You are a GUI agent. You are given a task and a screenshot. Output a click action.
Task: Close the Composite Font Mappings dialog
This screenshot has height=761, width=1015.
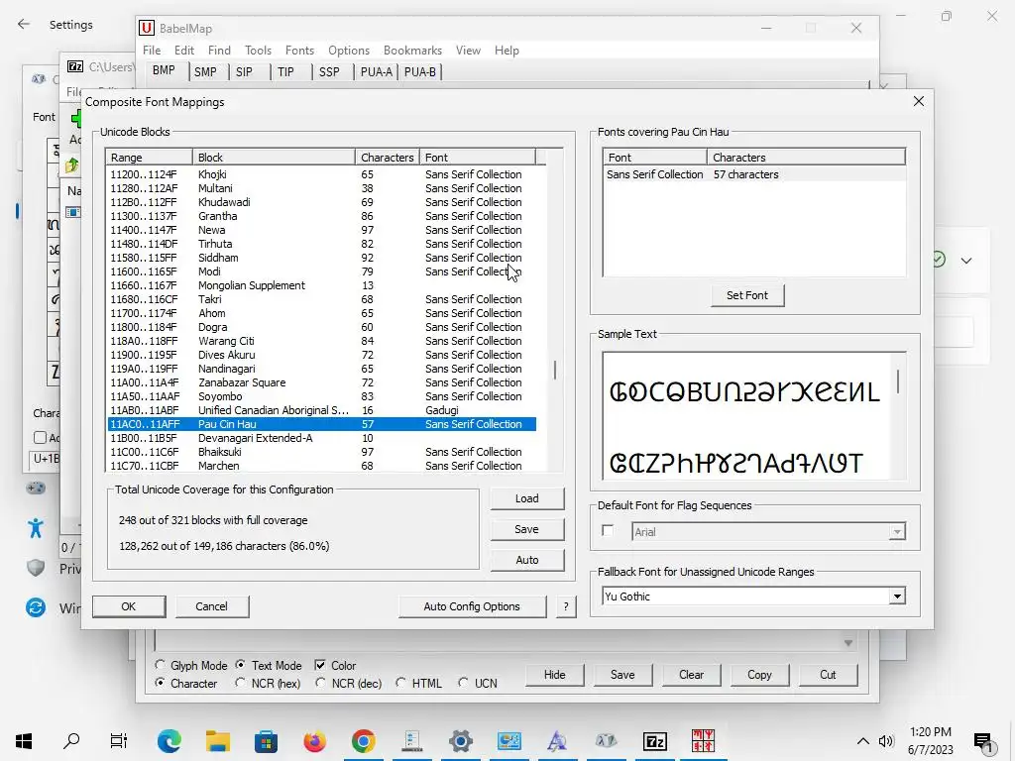coord(919,102)
